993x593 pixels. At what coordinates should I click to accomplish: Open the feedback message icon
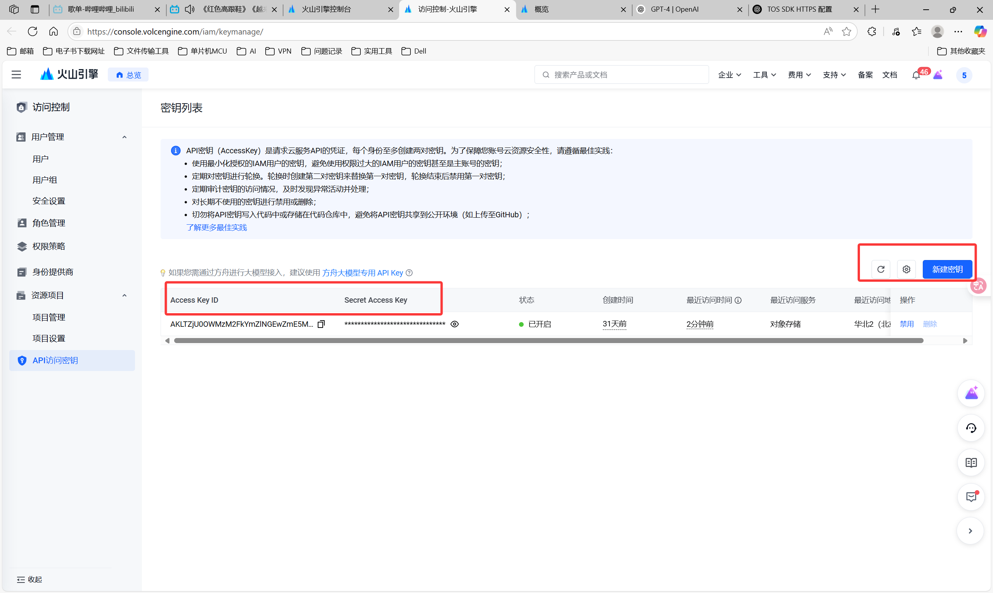click(971, 497)
